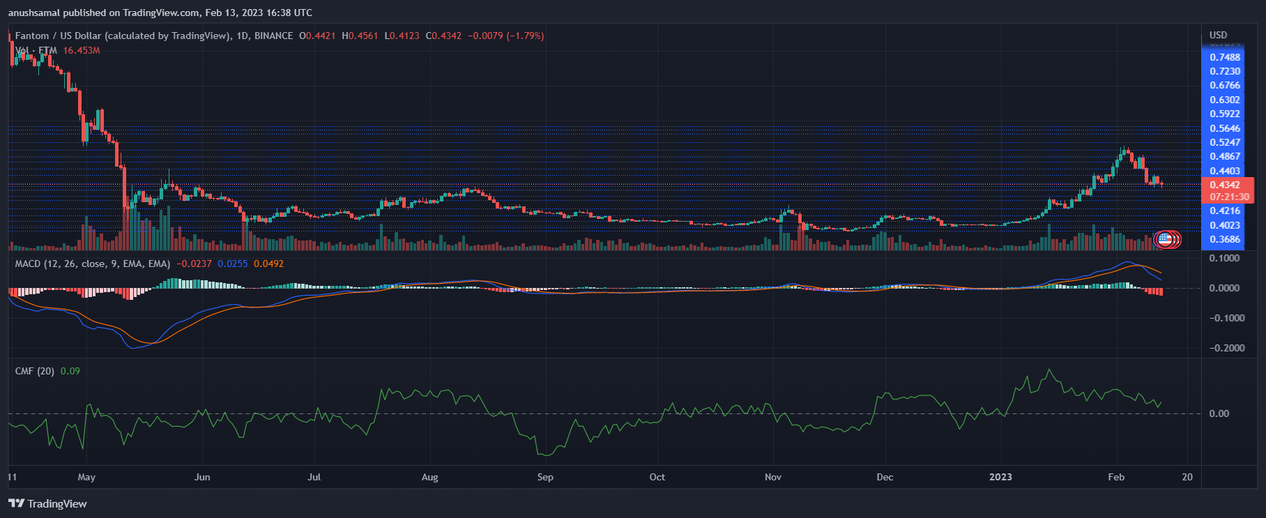Viewport: 1266px width, 518px height.
Task: Click the red 0.4342 current price tag
Action: [x=1225, y=185]
